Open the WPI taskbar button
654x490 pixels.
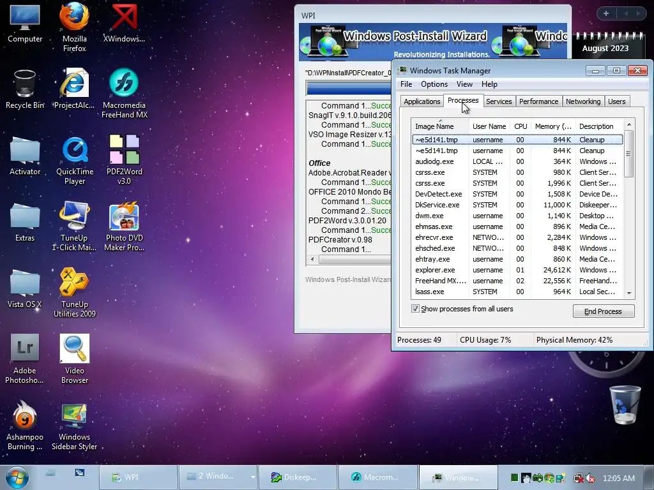point(138,477)
